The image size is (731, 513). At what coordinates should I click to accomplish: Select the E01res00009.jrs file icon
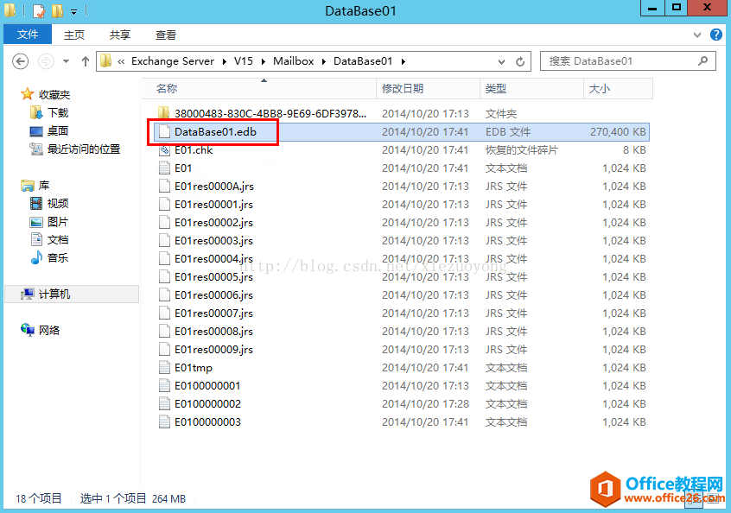(164, 350)
